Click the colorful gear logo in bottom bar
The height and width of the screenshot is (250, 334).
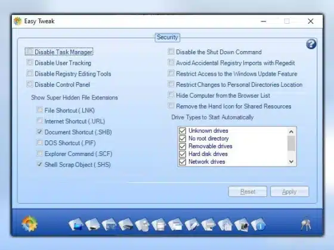coord(29,223)
